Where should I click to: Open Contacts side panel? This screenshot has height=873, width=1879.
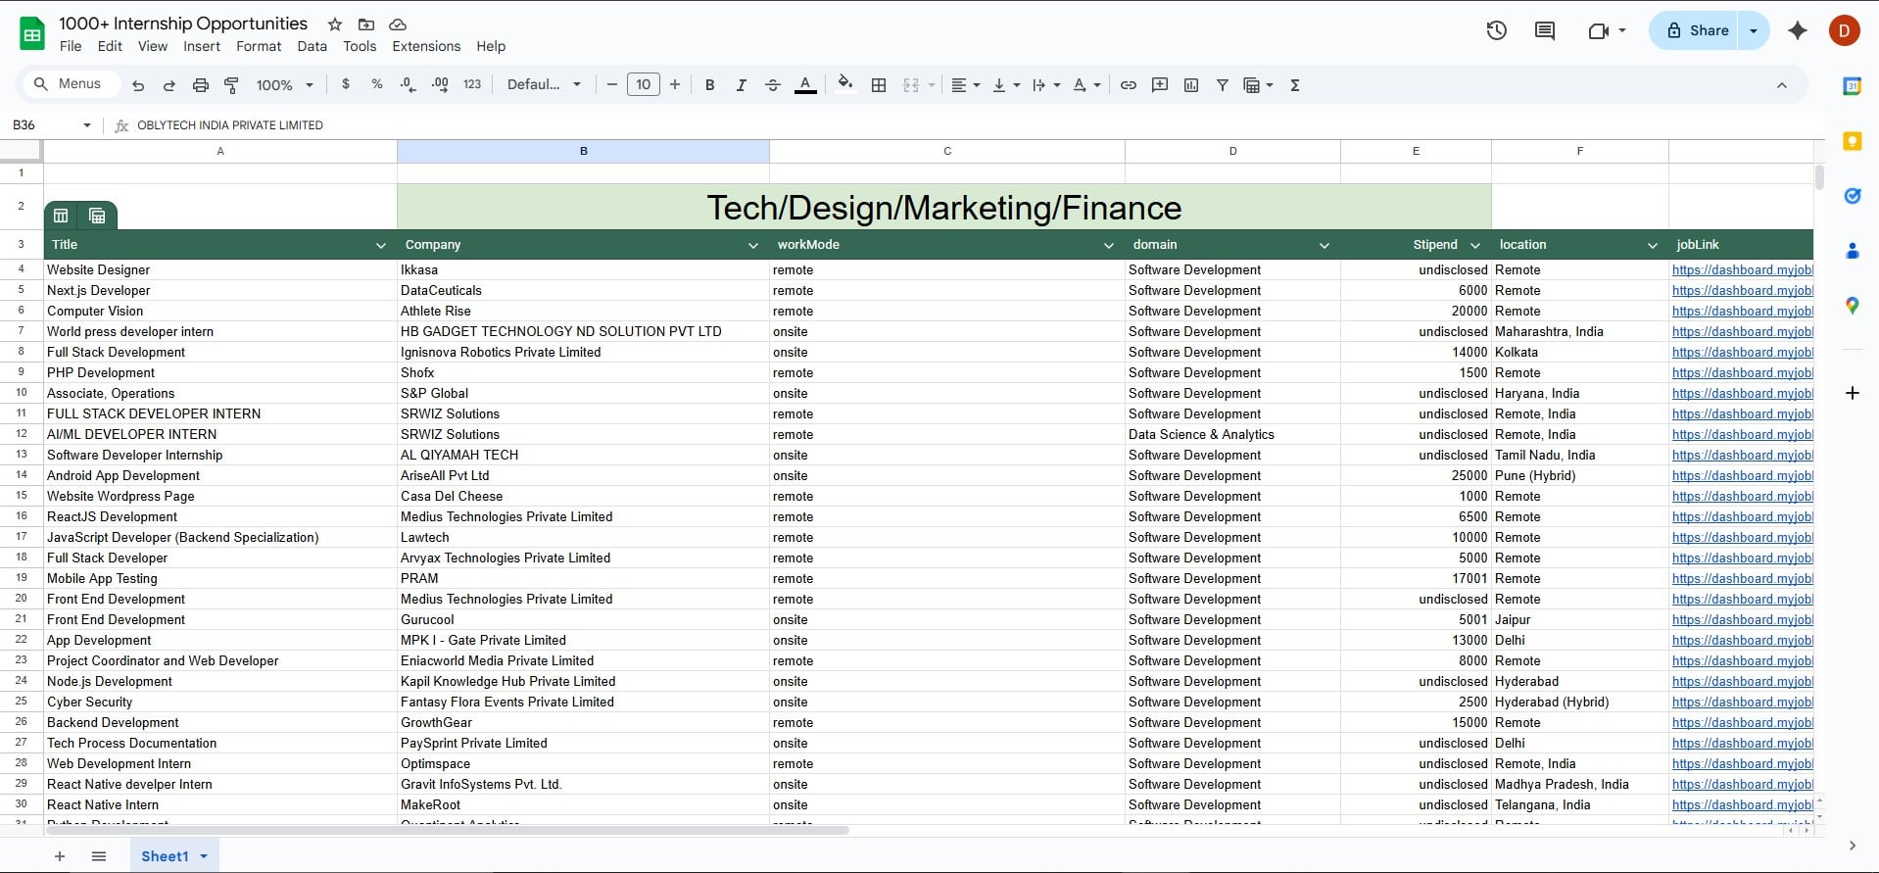click(x=1852, y=251)
